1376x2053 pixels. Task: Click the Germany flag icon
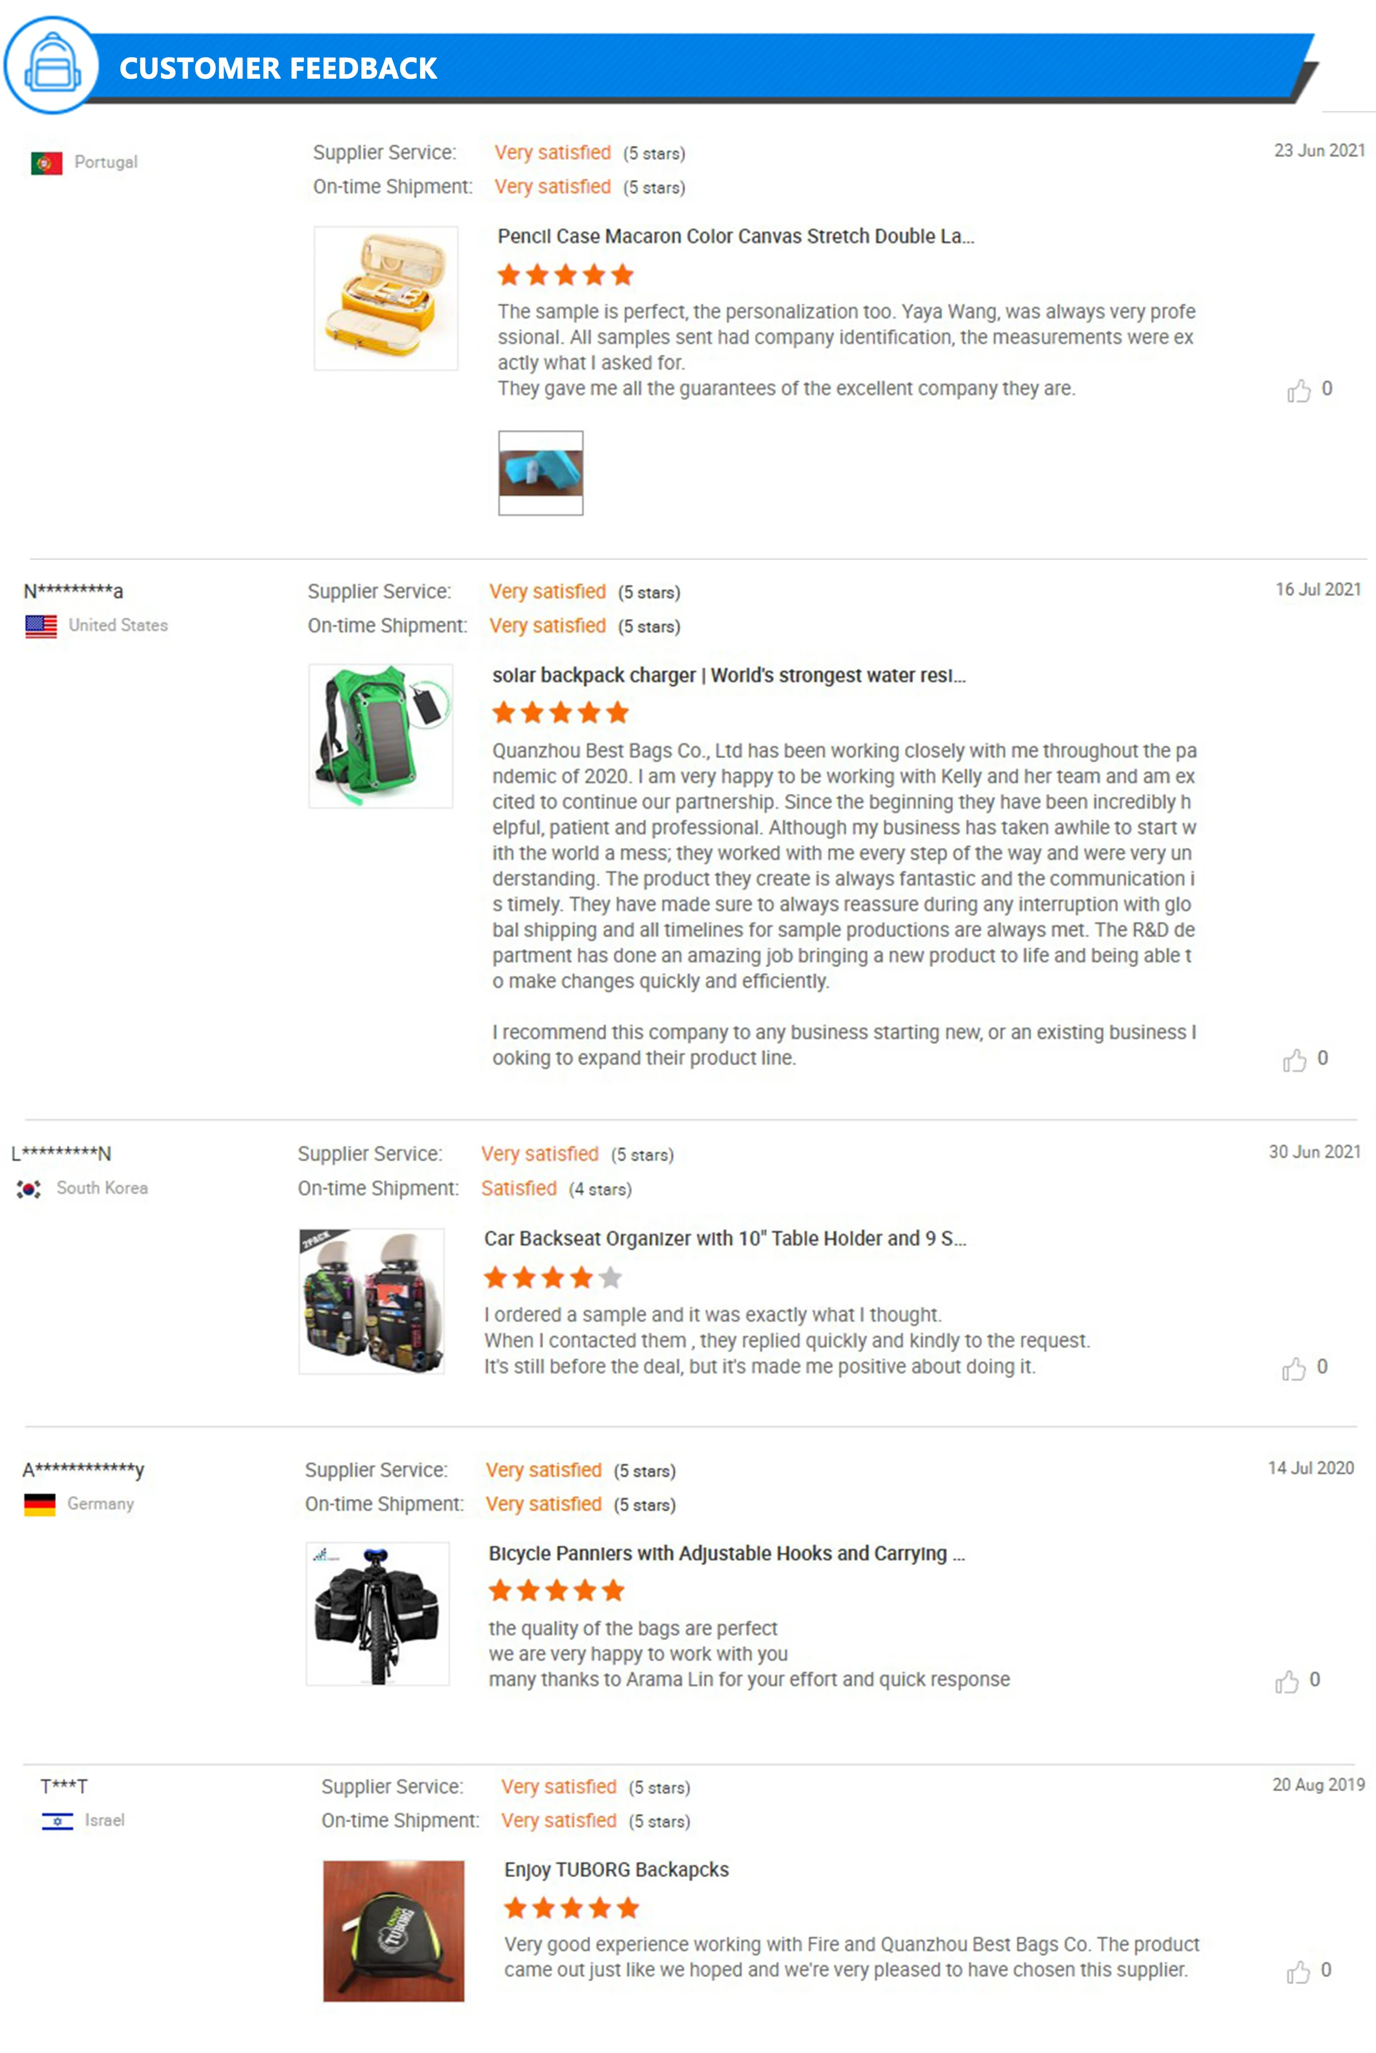(x=39, y=1505)
